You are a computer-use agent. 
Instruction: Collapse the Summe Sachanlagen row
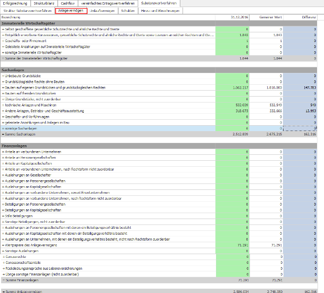tap(3, 134)
